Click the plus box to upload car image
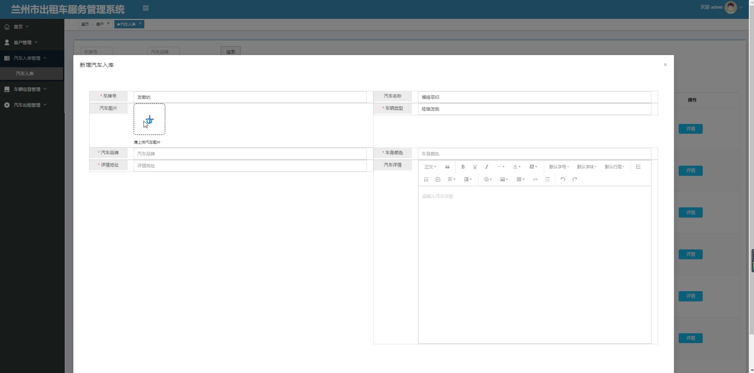Screen dimensions: 754x373 [149, 119]
